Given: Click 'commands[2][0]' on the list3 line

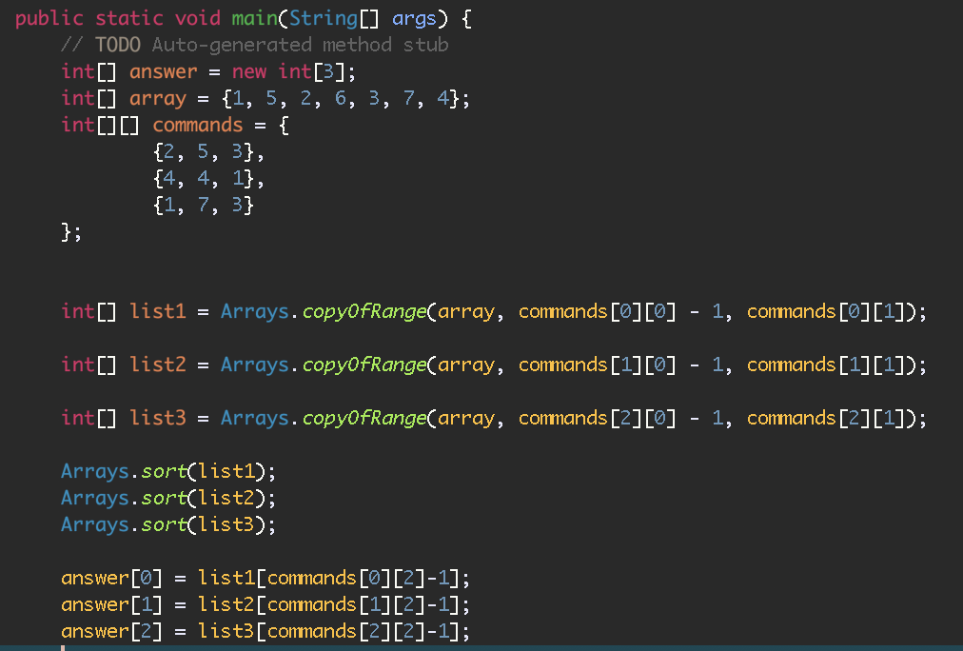Looking at the screenshot, I should click(x=597, y=419).
